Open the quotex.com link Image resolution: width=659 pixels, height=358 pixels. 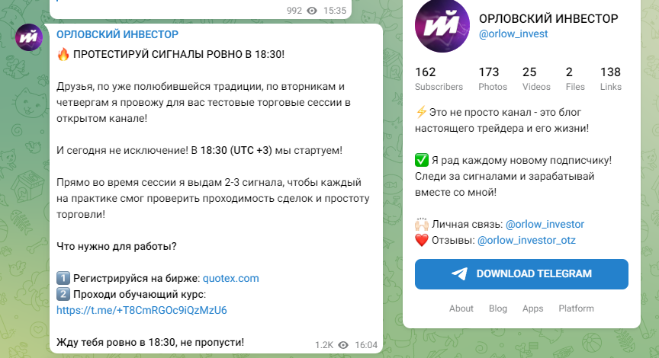231,278
